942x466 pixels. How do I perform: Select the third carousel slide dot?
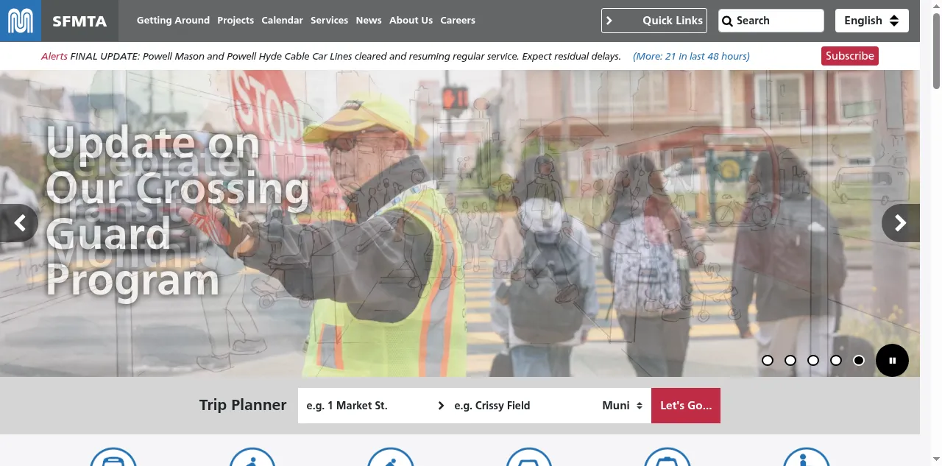click(x=813, y=360)
